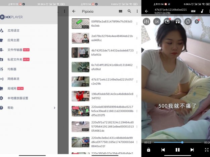
Task: Lock the player screen controls
Action: pos(149,150)
